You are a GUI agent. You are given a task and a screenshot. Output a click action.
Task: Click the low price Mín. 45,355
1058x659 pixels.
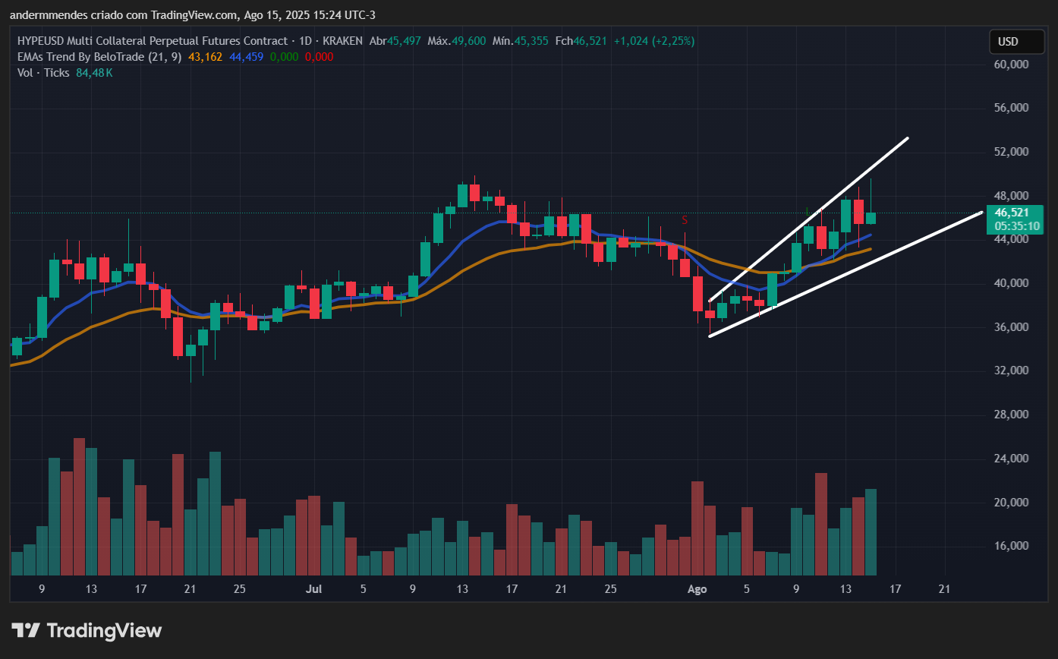[x=521, y=41]
